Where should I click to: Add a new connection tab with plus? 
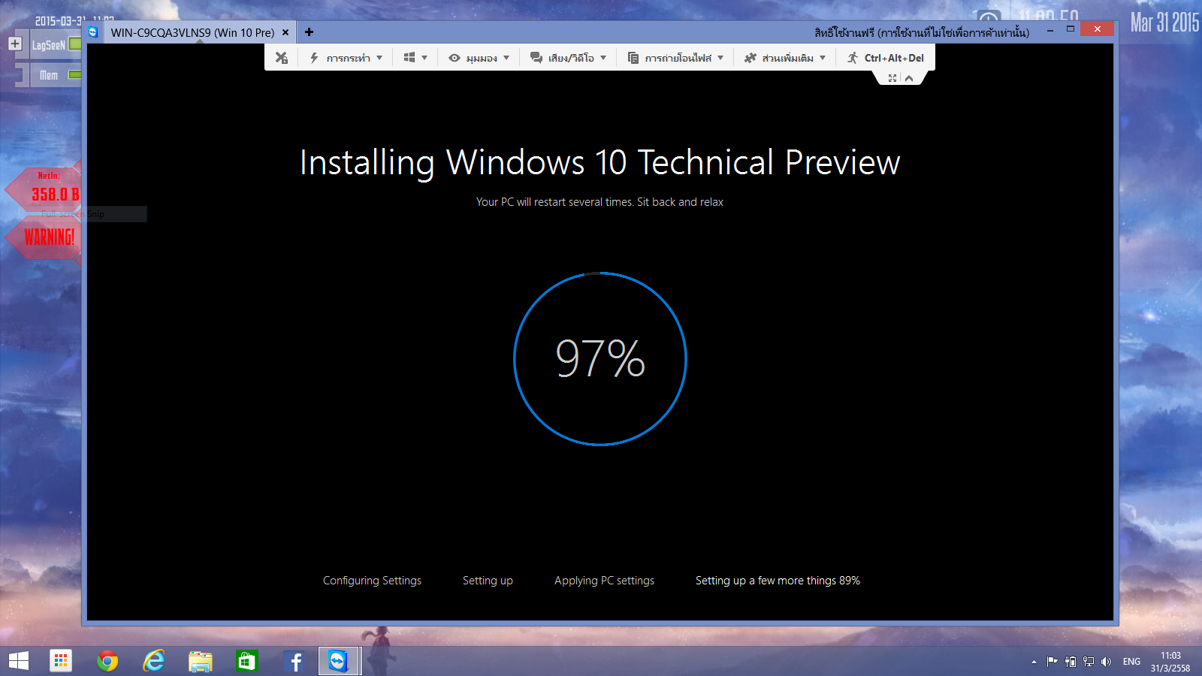click(309, 32)
